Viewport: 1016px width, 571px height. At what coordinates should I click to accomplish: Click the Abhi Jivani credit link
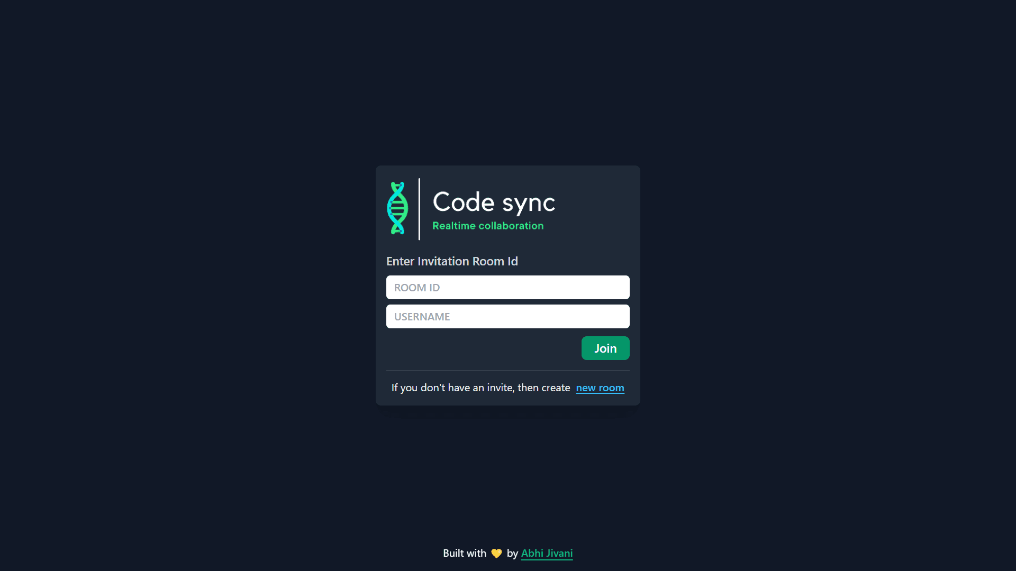[547, 553]
